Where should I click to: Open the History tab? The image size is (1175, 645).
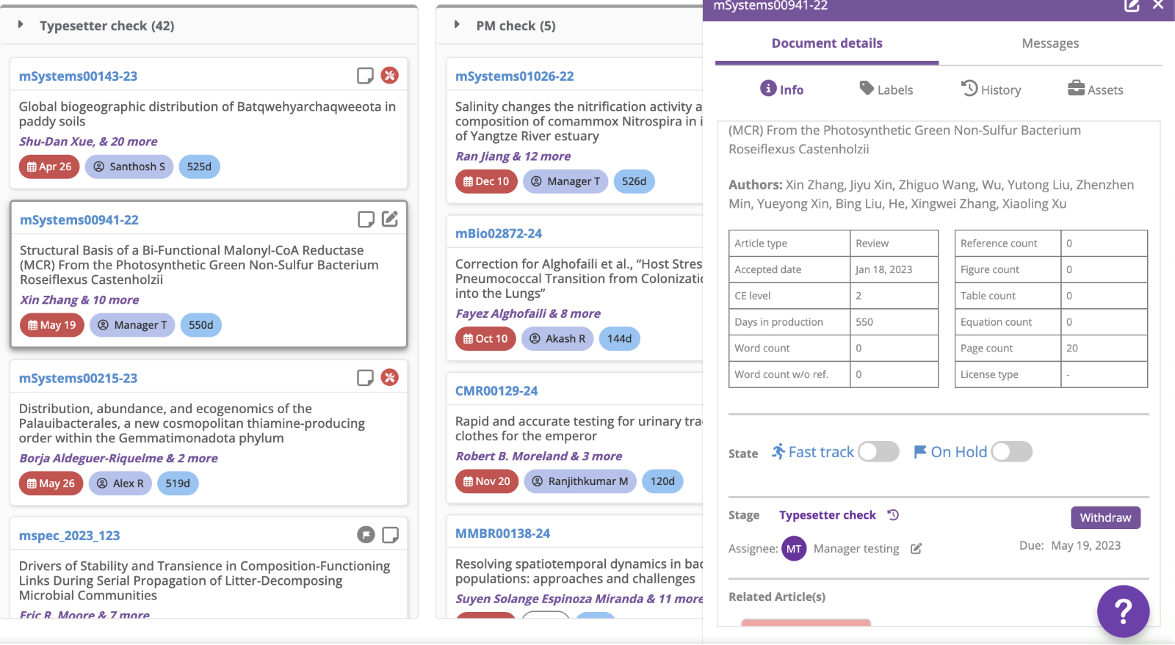point(991,90)
